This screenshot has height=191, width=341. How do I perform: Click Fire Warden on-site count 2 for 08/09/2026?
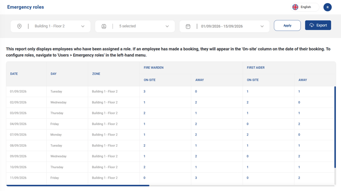coord(145,145)
